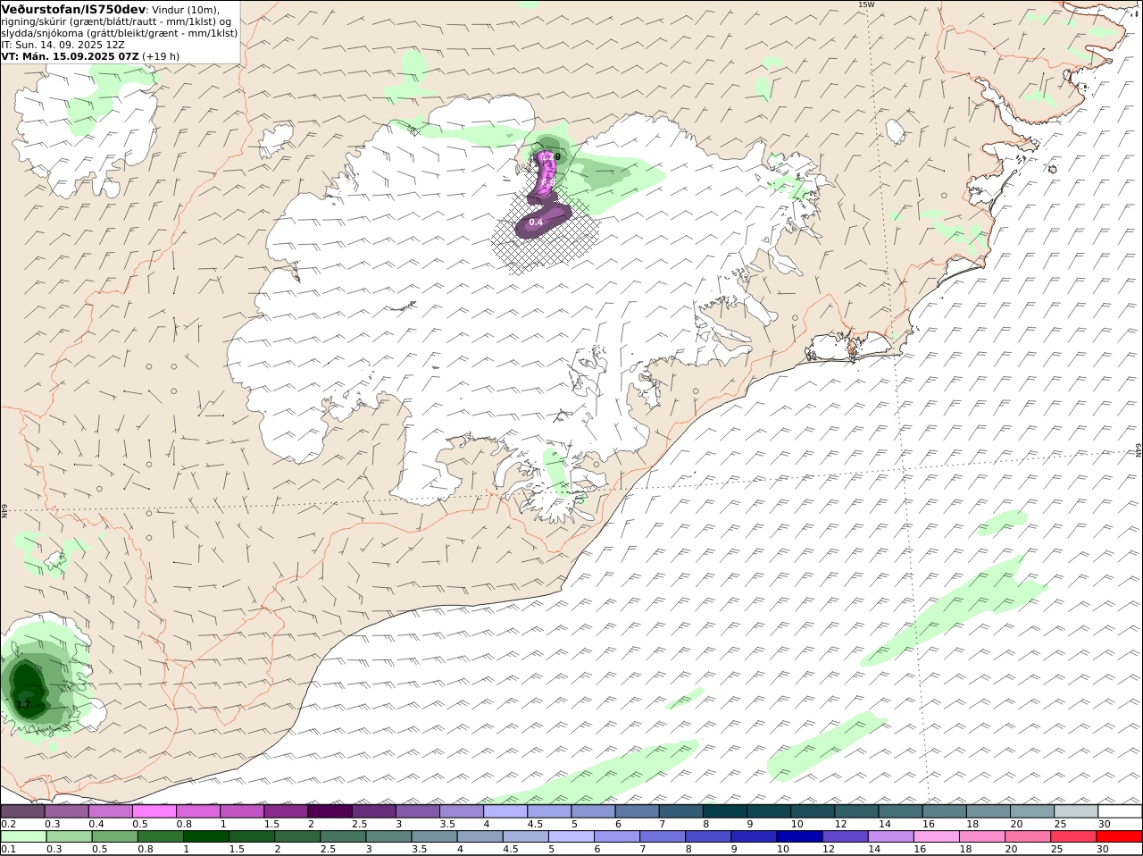This screenshot has width=1143, height=856.
Task: Click the '15W' longitude label on the top edge
Action: pos(865,4)
